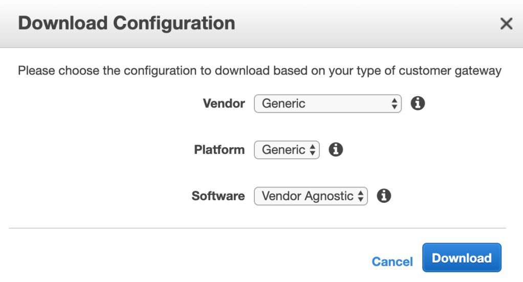Open the Vendor dropdown showing Generic
Viewport: 523px width, 282px height.
[x=328, y=104]
